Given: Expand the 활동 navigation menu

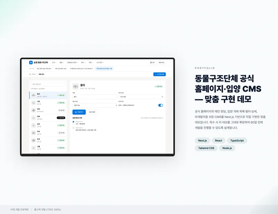Looking at the screenshot, I should pyautogui.click(x=62, y=62).
